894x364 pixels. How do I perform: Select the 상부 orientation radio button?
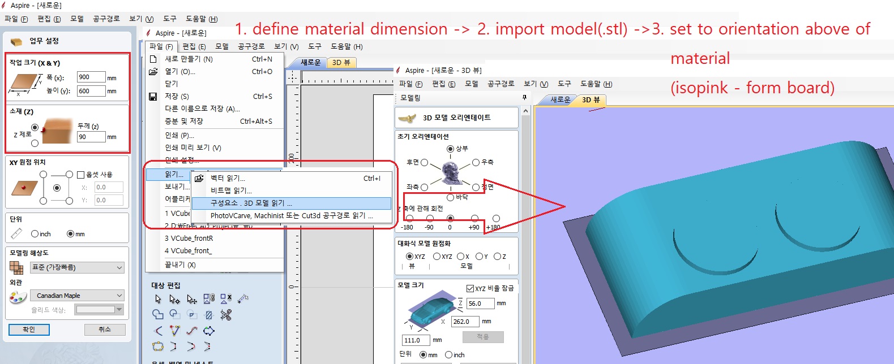pyautogui.click(x=450, y=149)
